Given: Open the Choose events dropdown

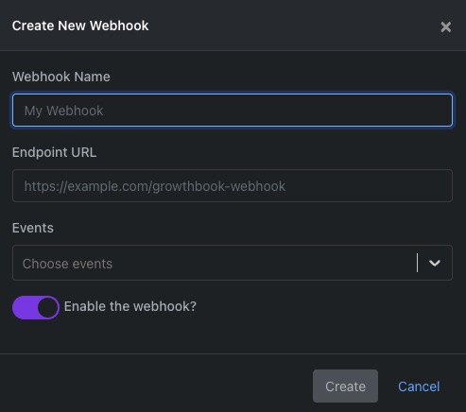Looking at the screenshot, I should click(233, 263).
